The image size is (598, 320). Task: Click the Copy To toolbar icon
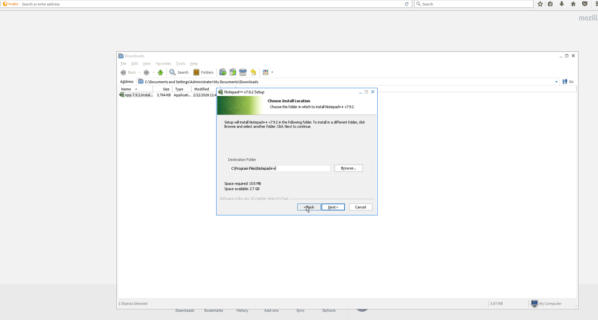coord(233,72)
